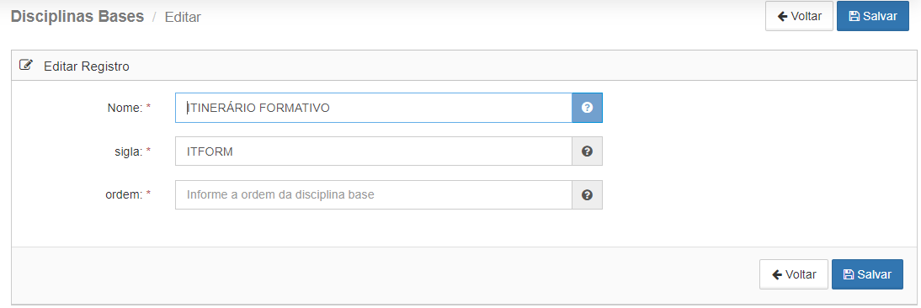Screen dimensions: 921x308
Task: Click the bottom Salvar button
Action: tap(867, 274)
